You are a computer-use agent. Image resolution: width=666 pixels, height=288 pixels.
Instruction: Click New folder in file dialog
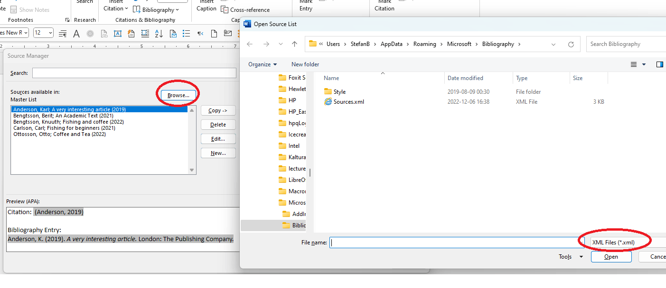pyautogui.click(x=305, y=64)
